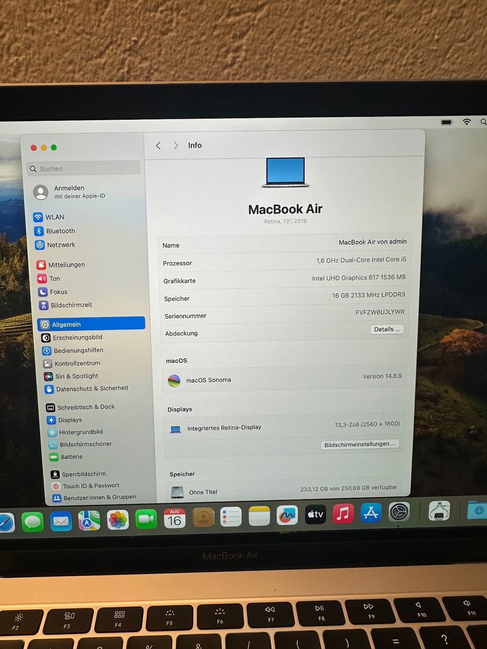Open Erscheinungsbild settings
Screen dimensions: 487x649
point(72,337)
